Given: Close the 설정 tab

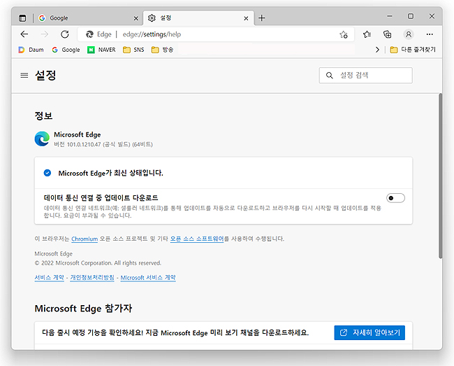Looking at the screenshot, I should [x=246, y=18].
